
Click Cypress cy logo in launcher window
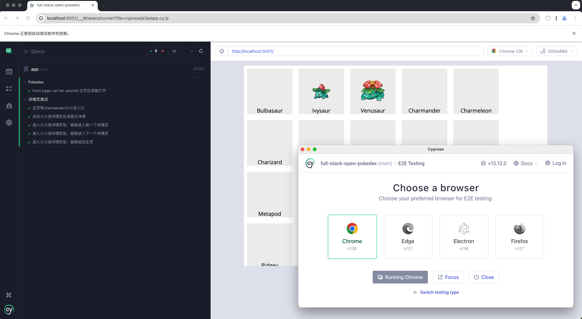(310, 163)
